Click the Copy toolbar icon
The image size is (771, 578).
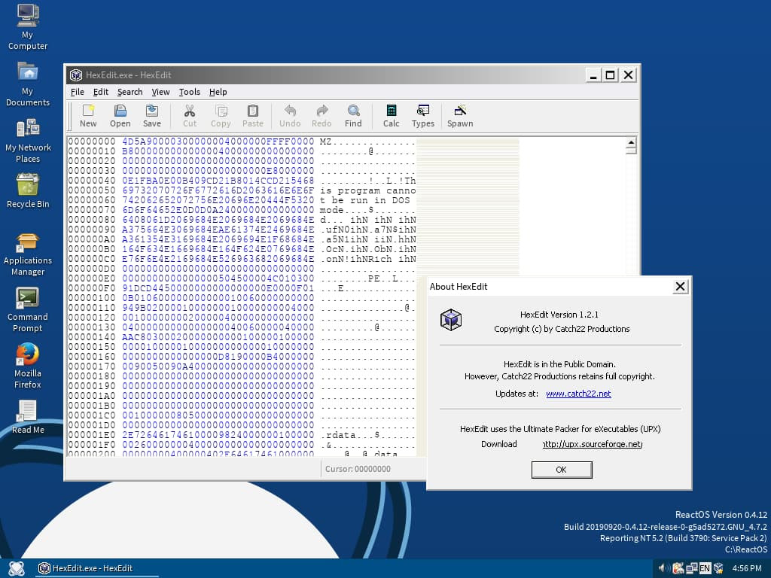point(221,111)
